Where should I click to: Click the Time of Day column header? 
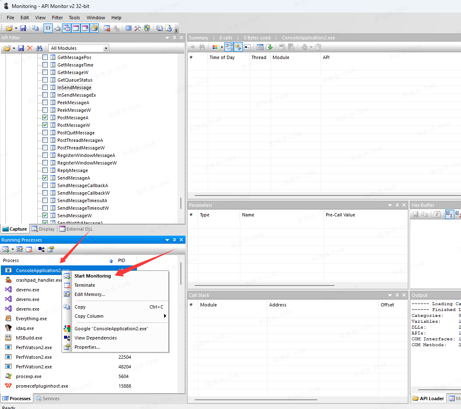[x=229, y=58]
